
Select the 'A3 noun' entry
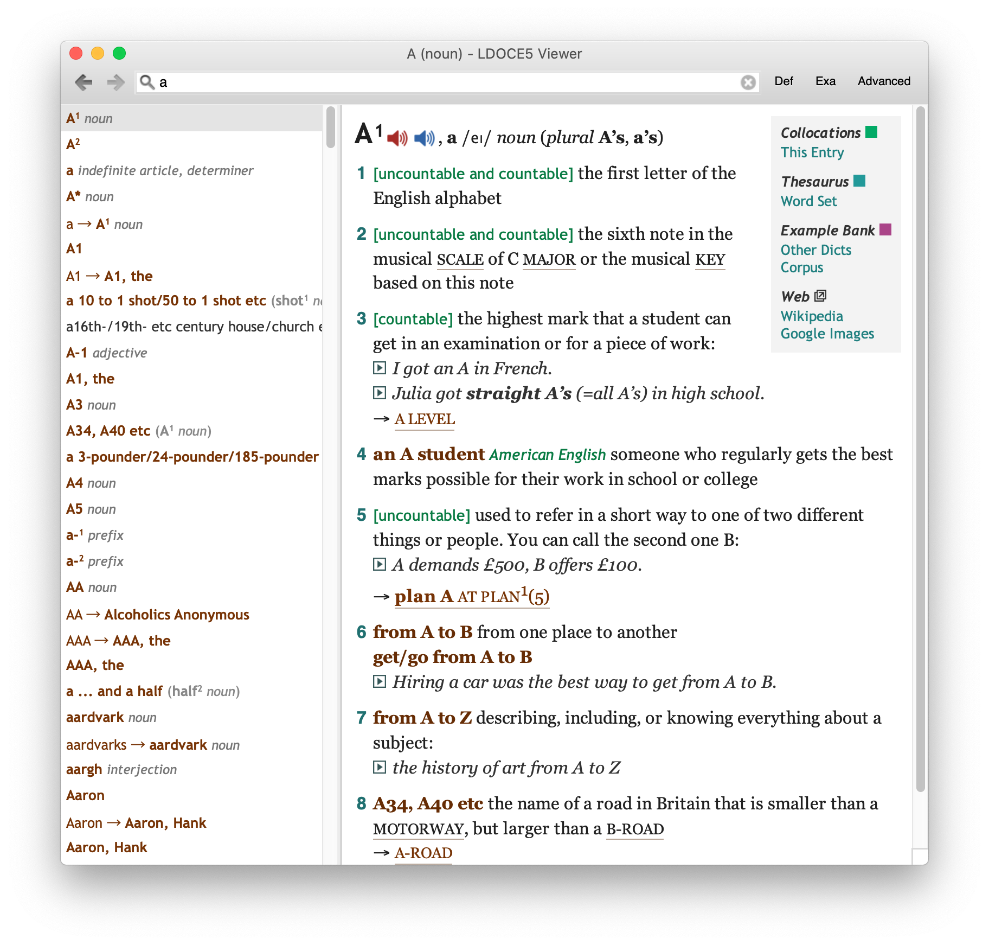click(192, 405)
